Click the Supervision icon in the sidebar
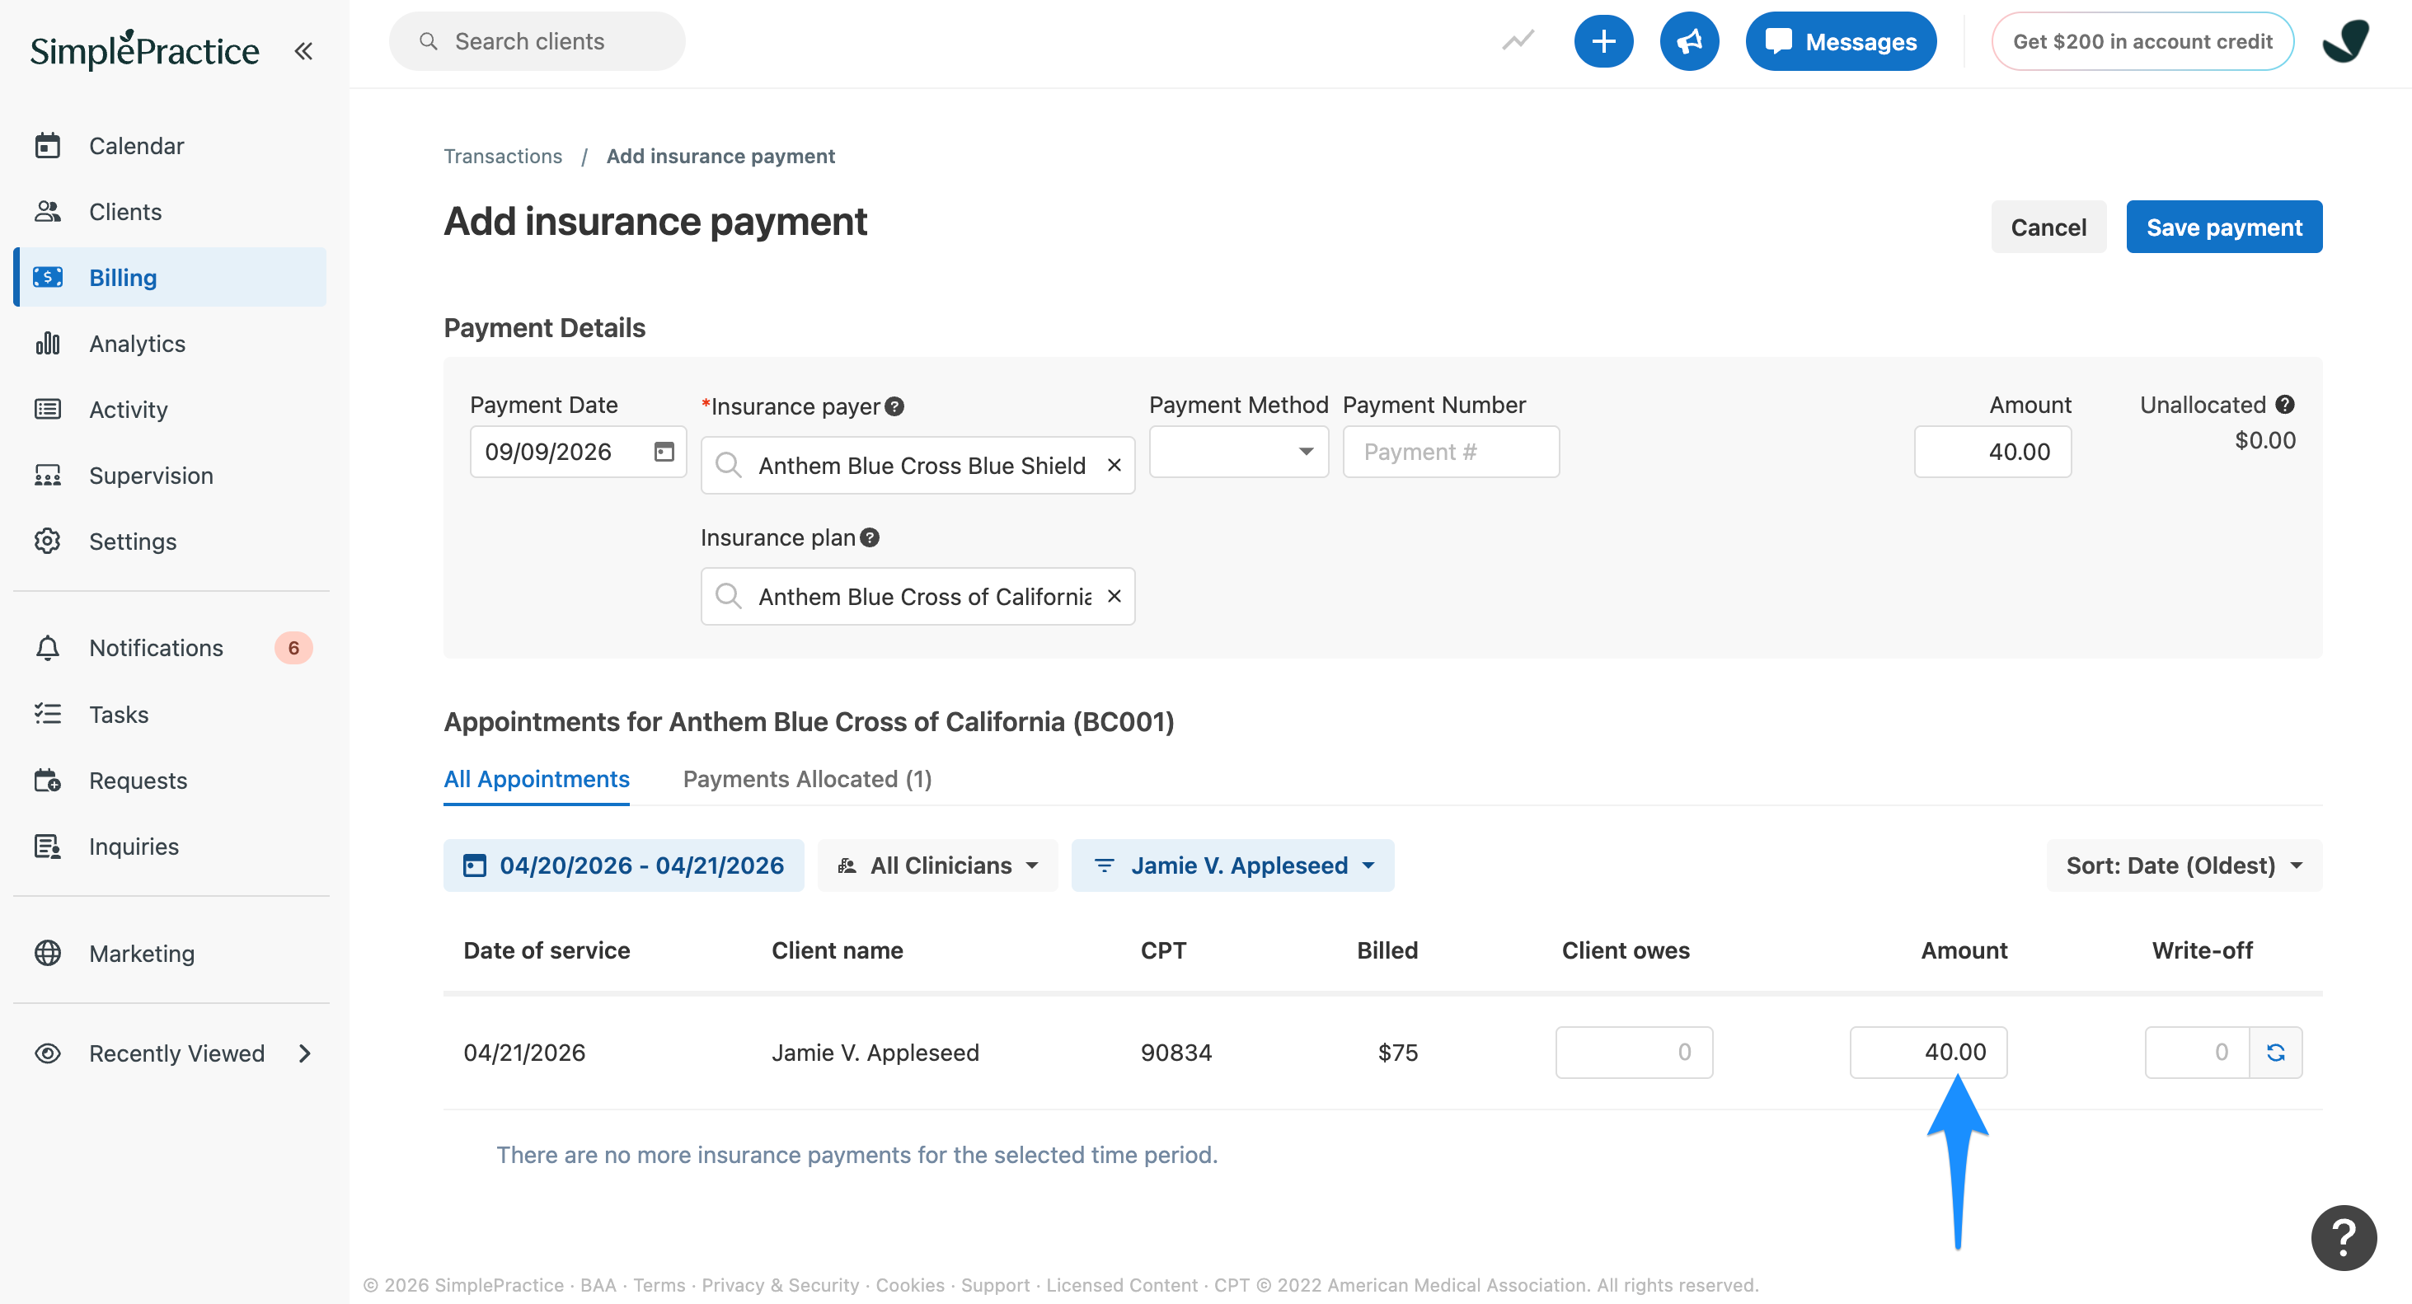The width and height of the screenshot is (2412, 1304). 48,476
